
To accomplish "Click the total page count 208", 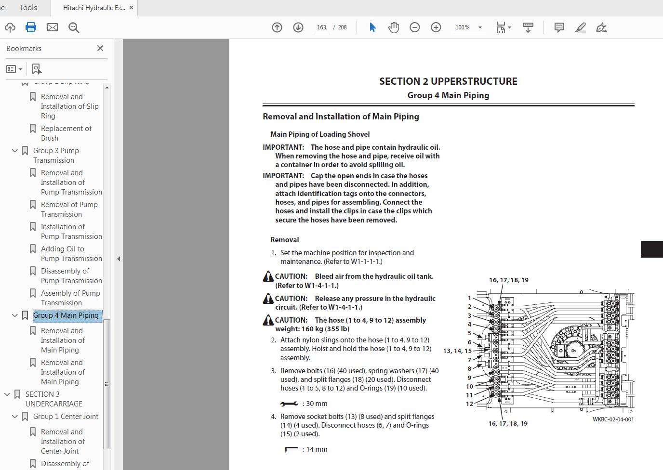I will click(x=342, y=27).
